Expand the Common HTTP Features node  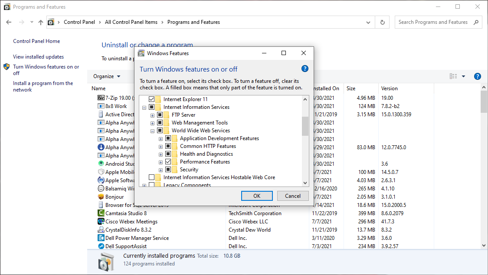pyautogui.click(x=160, y=147)
